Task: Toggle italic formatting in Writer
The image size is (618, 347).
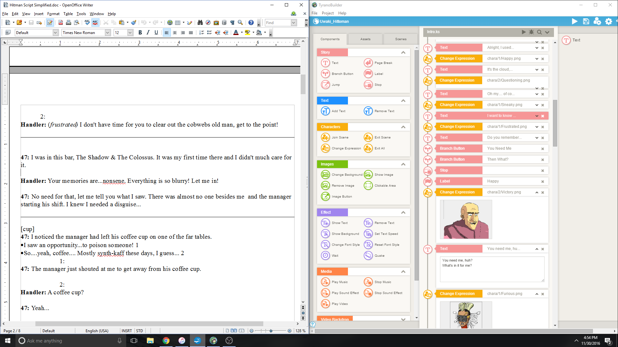Action: [148, 32]
